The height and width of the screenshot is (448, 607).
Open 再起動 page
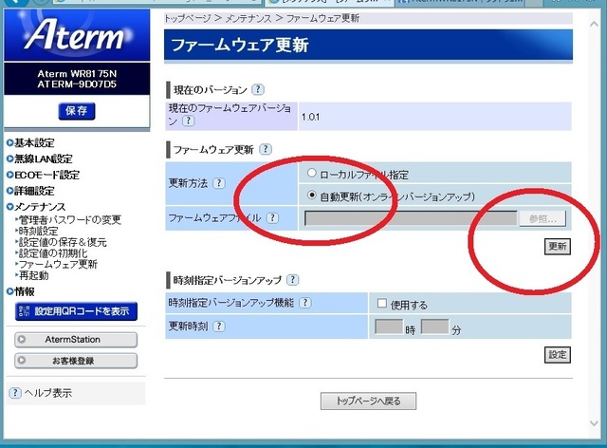pyautogui.click(x=34, y=276)
